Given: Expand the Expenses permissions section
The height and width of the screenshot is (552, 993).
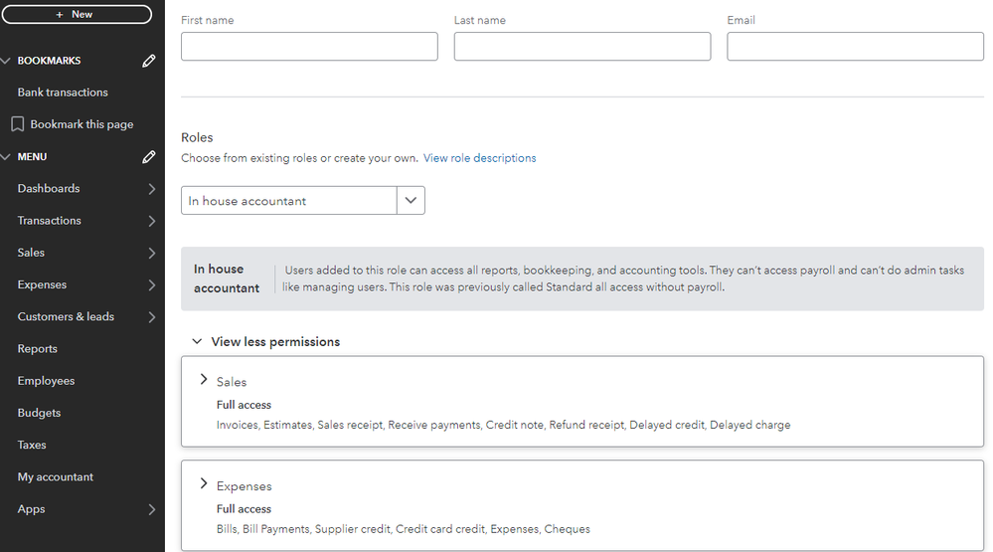Looking at the screenshot, I should [204, 484].
